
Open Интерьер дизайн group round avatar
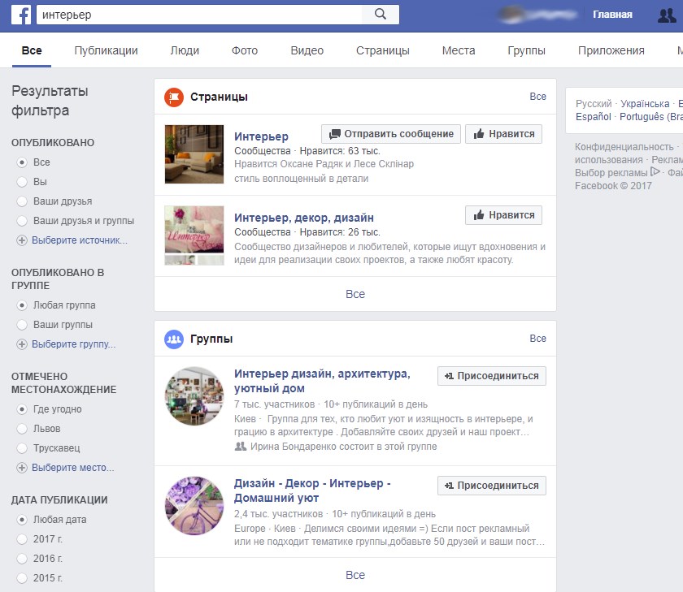[194, 396]
